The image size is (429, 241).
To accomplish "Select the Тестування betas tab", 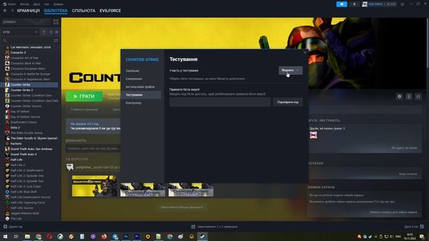I will [142, 95].
